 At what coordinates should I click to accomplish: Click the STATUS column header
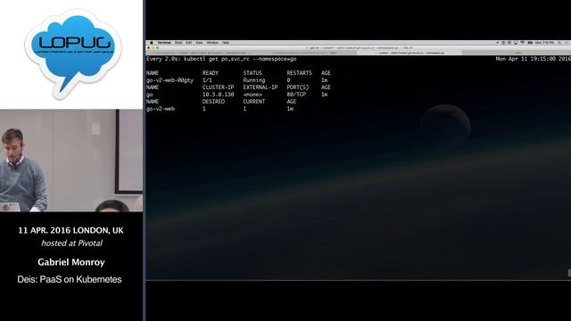(x=252, y=73)
